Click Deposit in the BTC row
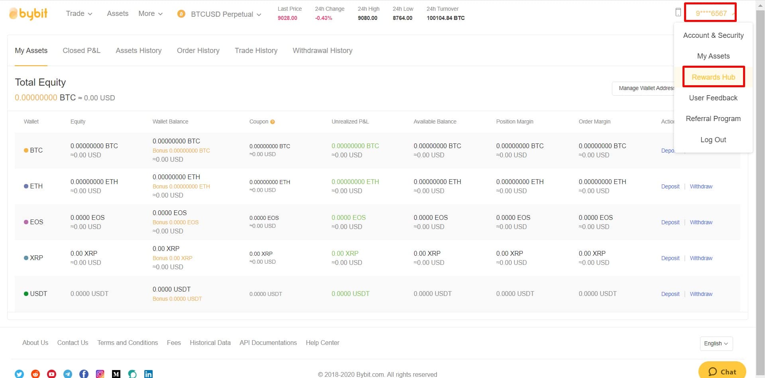This screenshot has height=378, width=765. [x=667, y=151]
